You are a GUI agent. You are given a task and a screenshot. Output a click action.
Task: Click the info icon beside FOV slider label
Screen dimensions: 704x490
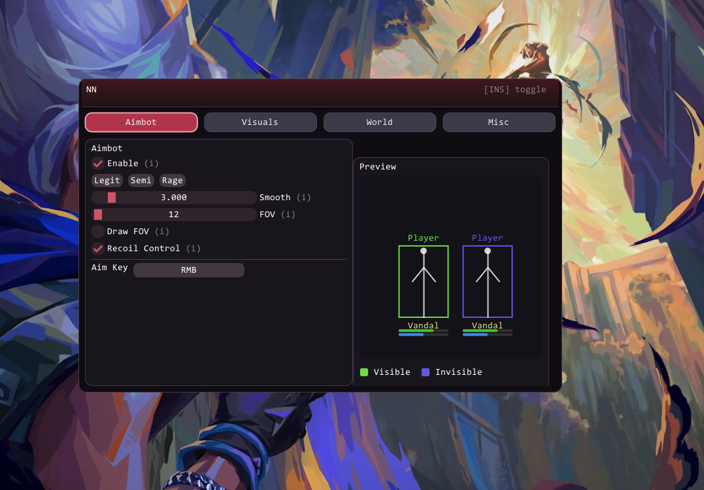pos(288,215)
